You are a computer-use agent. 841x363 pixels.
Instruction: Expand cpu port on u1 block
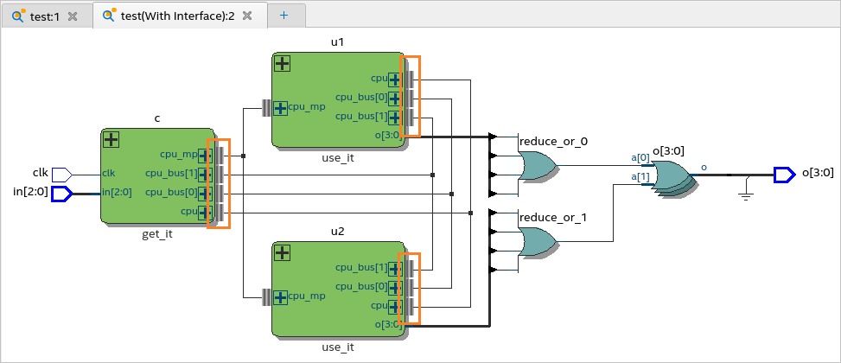[x=395, y=80]
